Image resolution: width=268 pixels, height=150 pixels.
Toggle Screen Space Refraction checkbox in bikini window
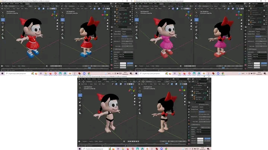coord(200,114)
